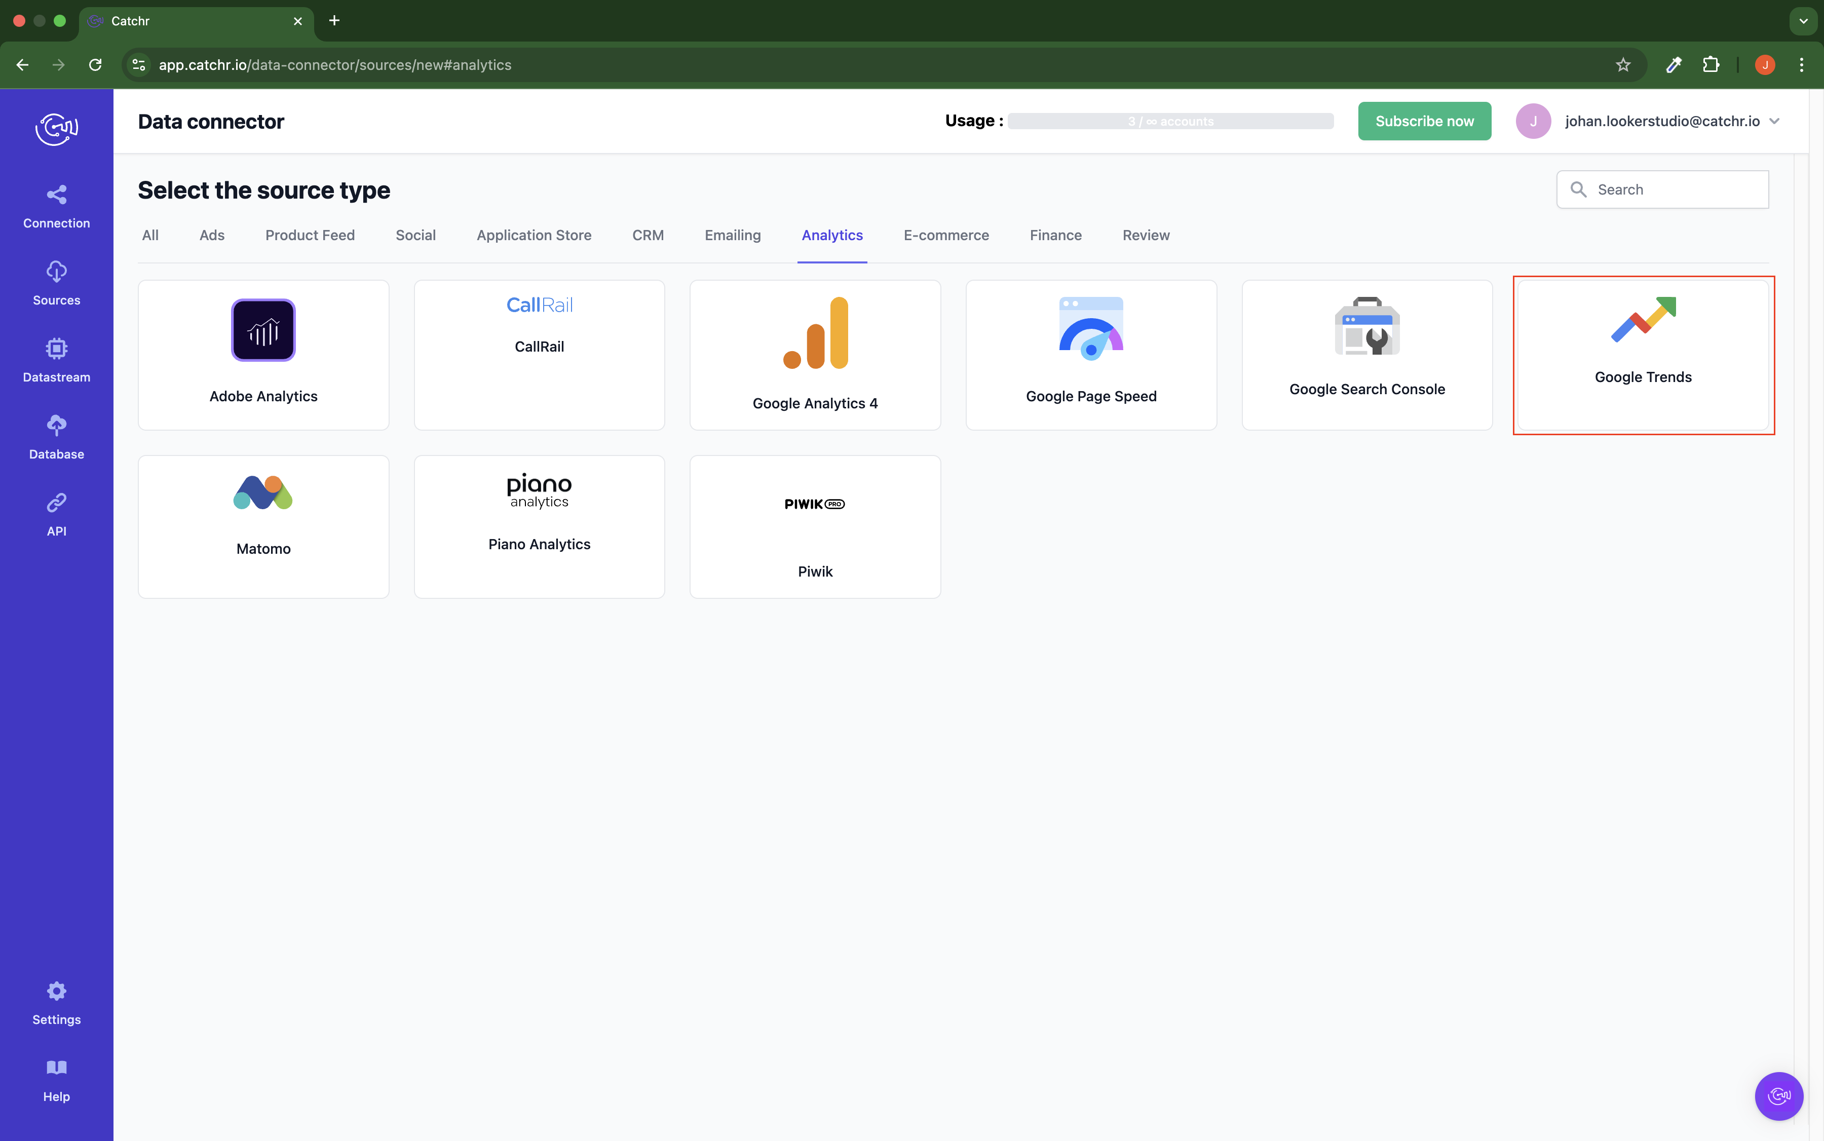1824x1141 pixels.
Task: Reload the page with the refresh icon
Action: (x=95, y=65)
